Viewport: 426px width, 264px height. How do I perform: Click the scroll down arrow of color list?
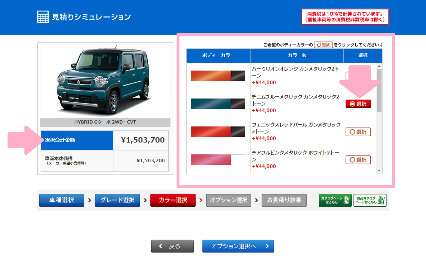tap(379, 171)
